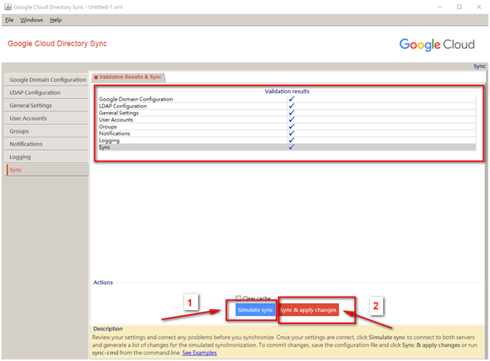Open the Groups sidebar section
The height and width of the screenshot is (361, 490).
pyautogui.click(x=20, y=131)
